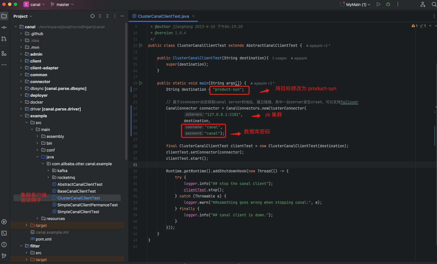Open the Problems tool window icon
Viewport: 437px width, 264px height.
[x=4, y=245]
